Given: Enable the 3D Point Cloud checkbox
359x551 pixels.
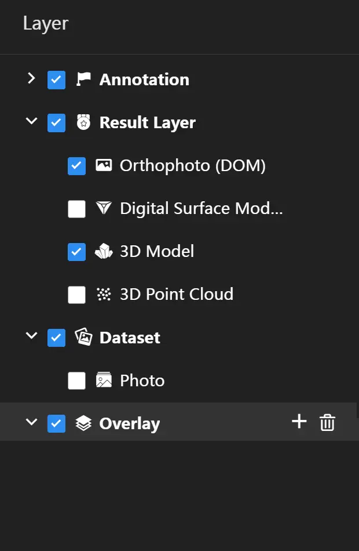Looking at the screenshot, I should click(x=76, y=295).
